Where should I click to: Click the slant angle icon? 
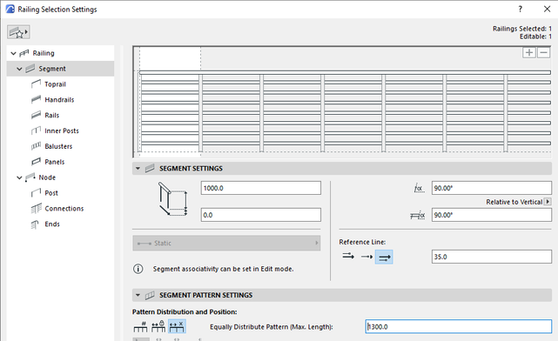[x=419, y=188]
